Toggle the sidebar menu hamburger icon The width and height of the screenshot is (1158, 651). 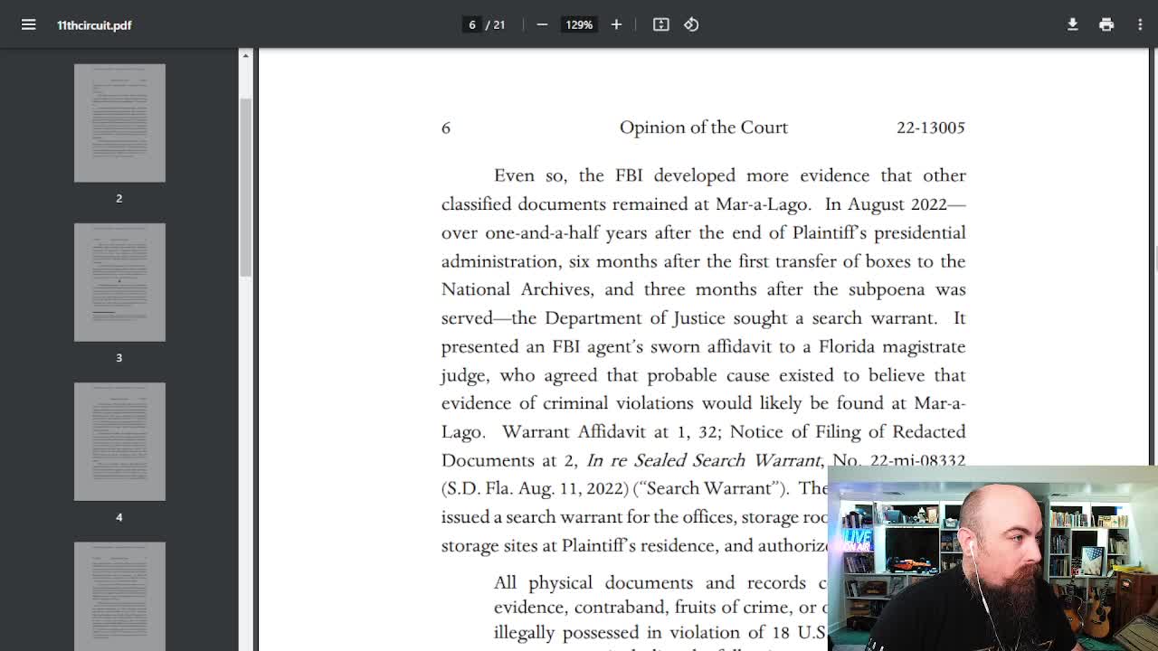[x=29, y=24]
